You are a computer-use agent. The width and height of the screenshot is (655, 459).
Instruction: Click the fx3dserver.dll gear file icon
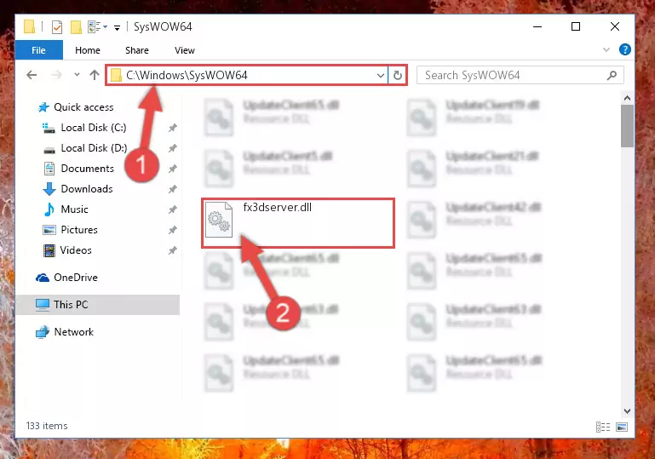(x=219, y=219)
